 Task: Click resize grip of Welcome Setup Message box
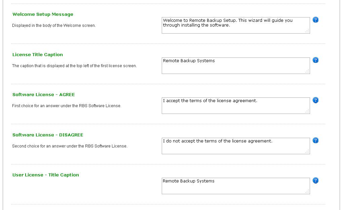pyautogui.click(x=307, y=31)
